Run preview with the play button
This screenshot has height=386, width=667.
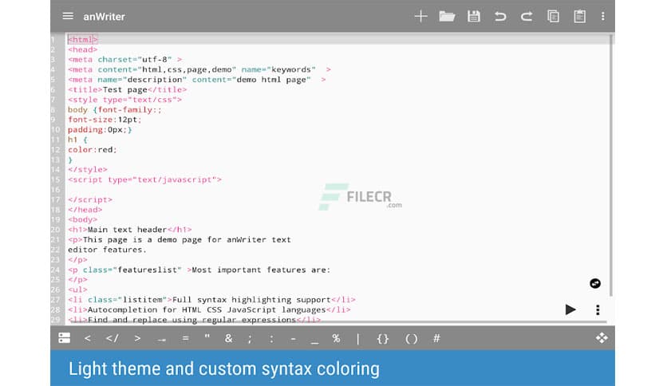(570, 309)
